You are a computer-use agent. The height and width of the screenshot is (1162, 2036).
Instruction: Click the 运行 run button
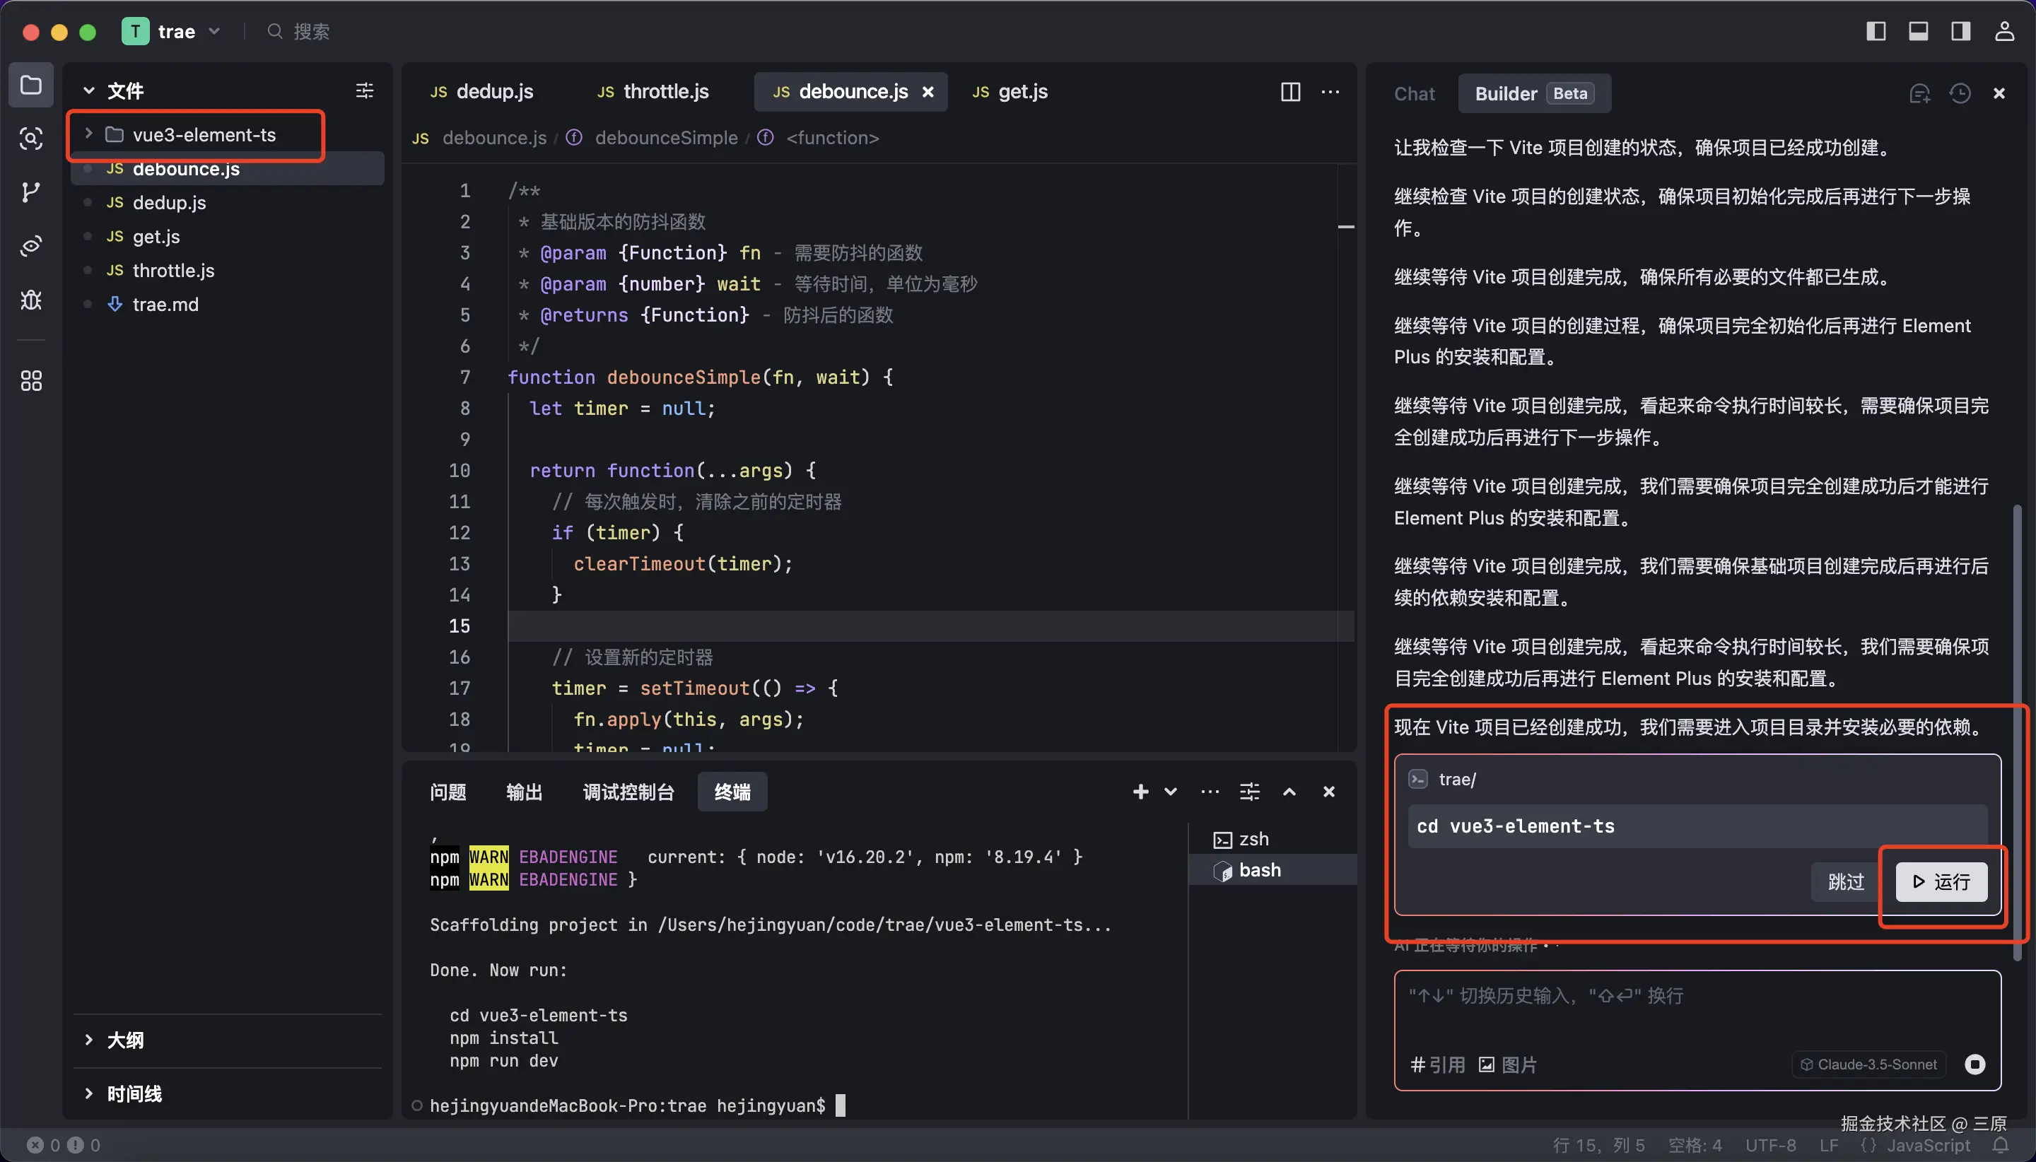coord(1941,882)
